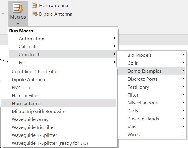Open the Macros dropdown arrow
The height and width of the screenshot is (148, 188).
[18, 24]
